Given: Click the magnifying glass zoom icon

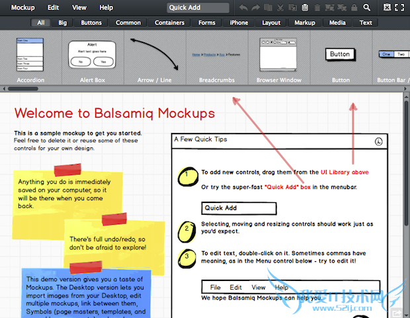Looking at the screenshot, I should [366, 7].
